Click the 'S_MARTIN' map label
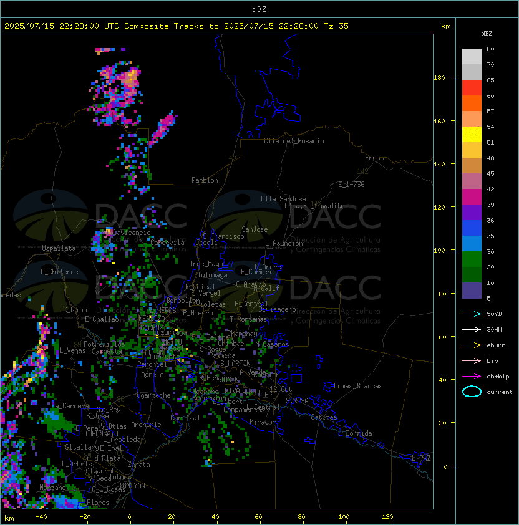 tap(235, 364)
